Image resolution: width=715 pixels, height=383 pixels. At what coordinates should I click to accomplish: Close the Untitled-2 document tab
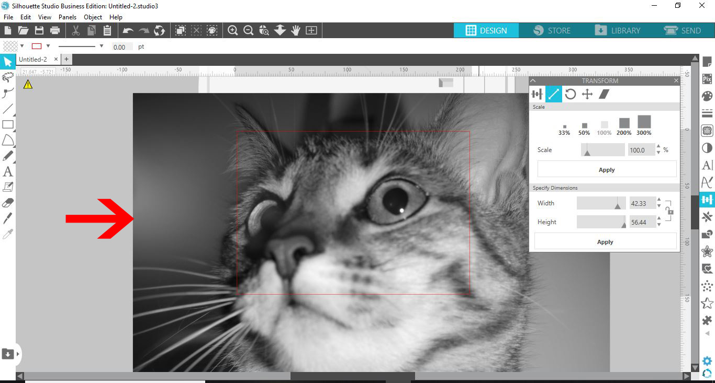pyautogui.click(x=55, y=60)
